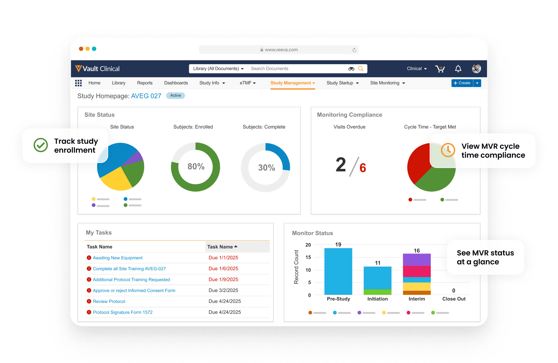The image size is (558, 363).
Task: Open the Clinical vault selector dropdown
Action: coord(417,69)
